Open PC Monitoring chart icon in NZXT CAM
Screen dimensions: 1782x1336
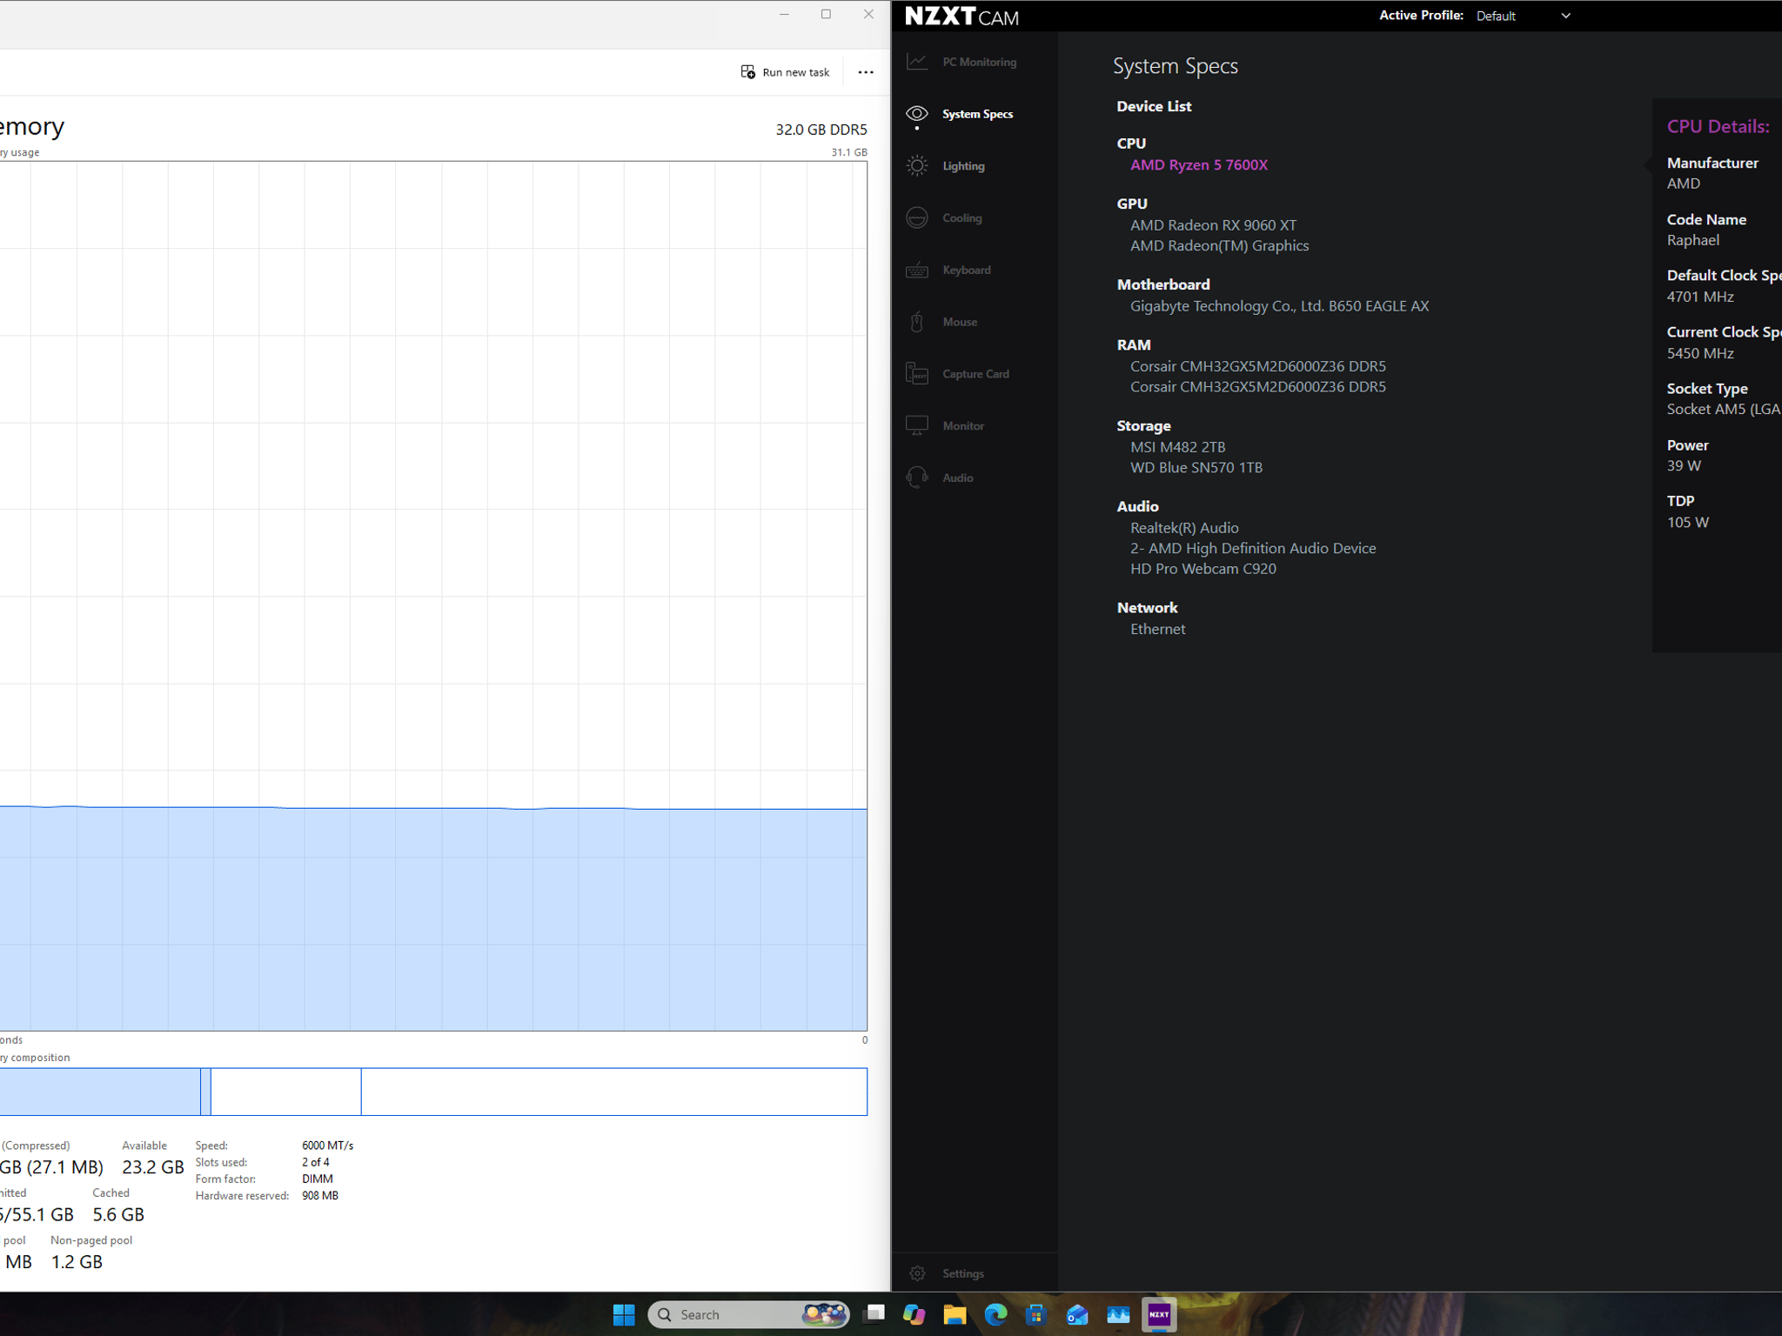pyautogui.click(x=916, y=62)
